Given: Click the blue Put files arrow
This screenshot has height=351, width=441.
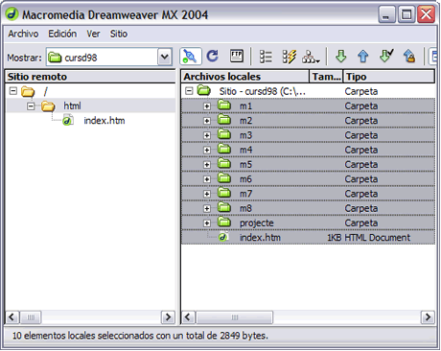Looking at the screenshot, I should coord(363,57).
